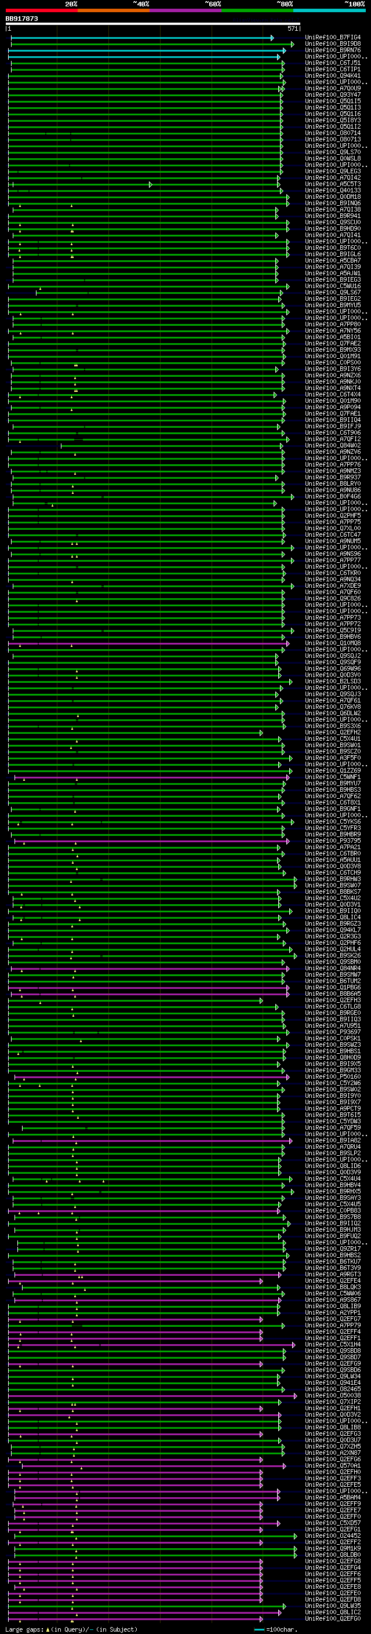Click the UniRef100_O80714 label
The width and height of the screenshot is (371, 1634).
[x=333, y=133]
